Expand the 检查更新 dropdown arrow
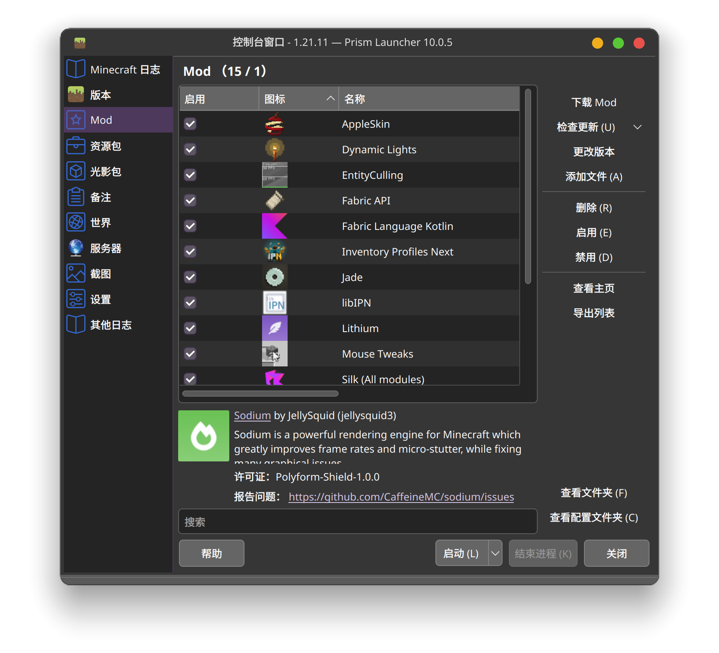This screenshot has width=719, height=653. [x=638, y=127]
